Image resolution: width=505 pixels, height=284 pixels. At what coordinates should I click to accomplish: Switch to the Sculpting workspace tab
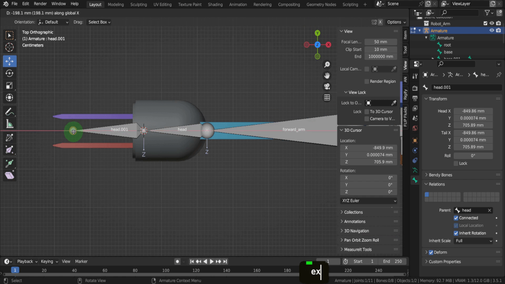[138, 4]
